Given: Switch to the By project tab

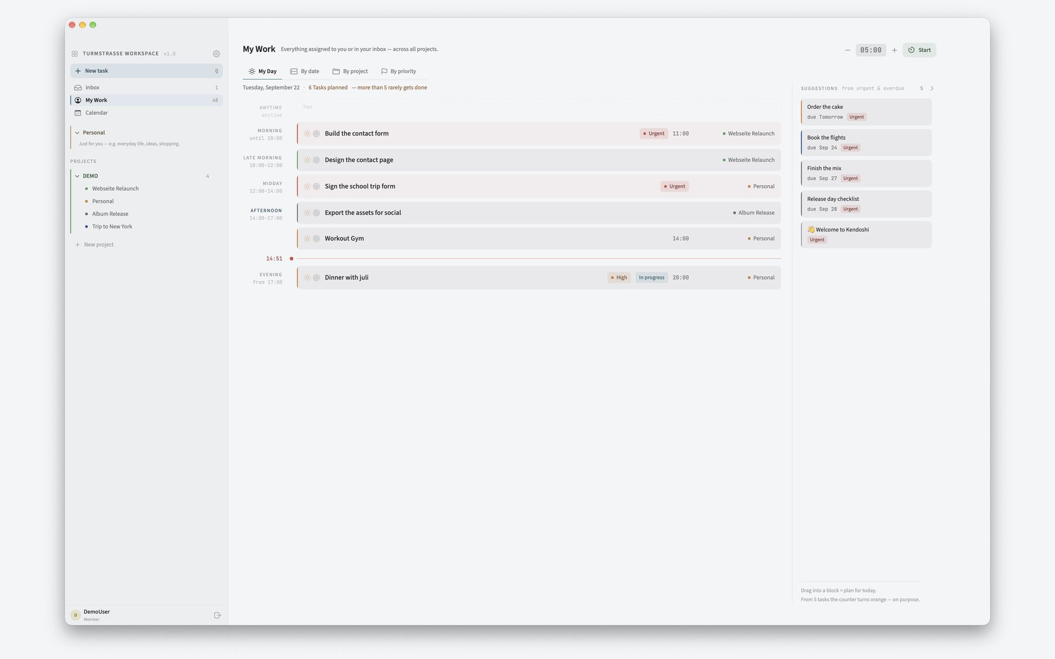Looking at the screenshot, I should 350,71.
